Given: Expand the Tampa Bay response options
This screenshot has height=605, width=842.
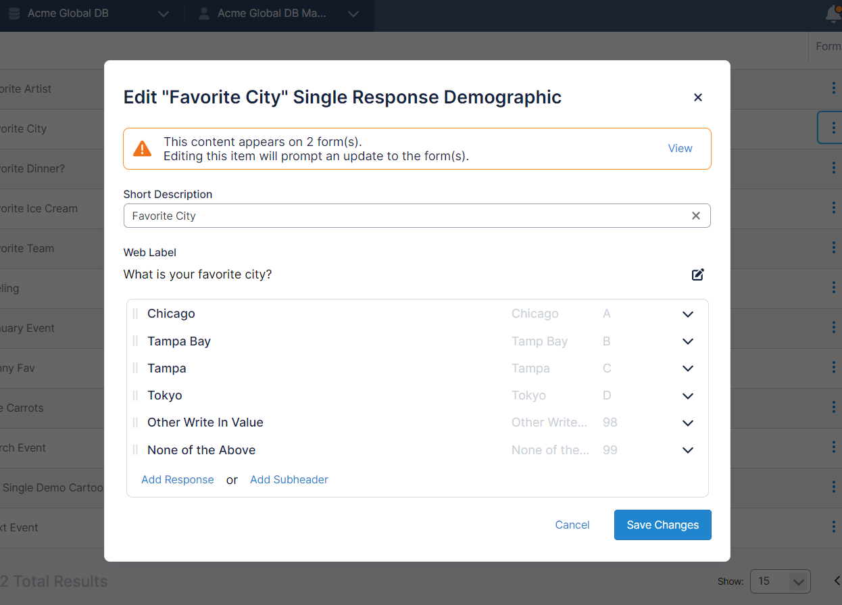Looking at the screenshot, I should tap(687, 341).
